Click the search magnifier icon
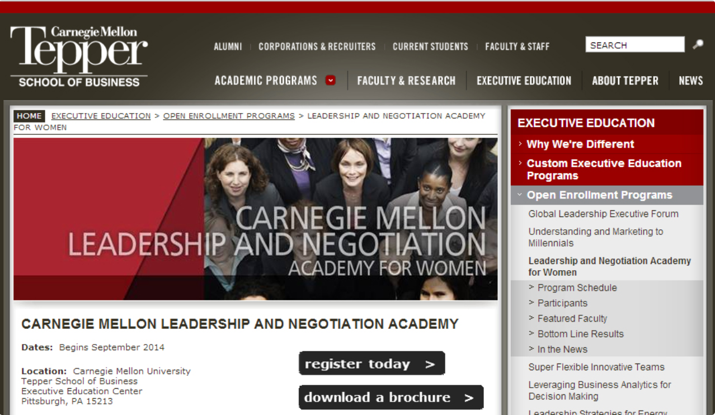This screenshot has height=415, width=715. click(698, 45)
